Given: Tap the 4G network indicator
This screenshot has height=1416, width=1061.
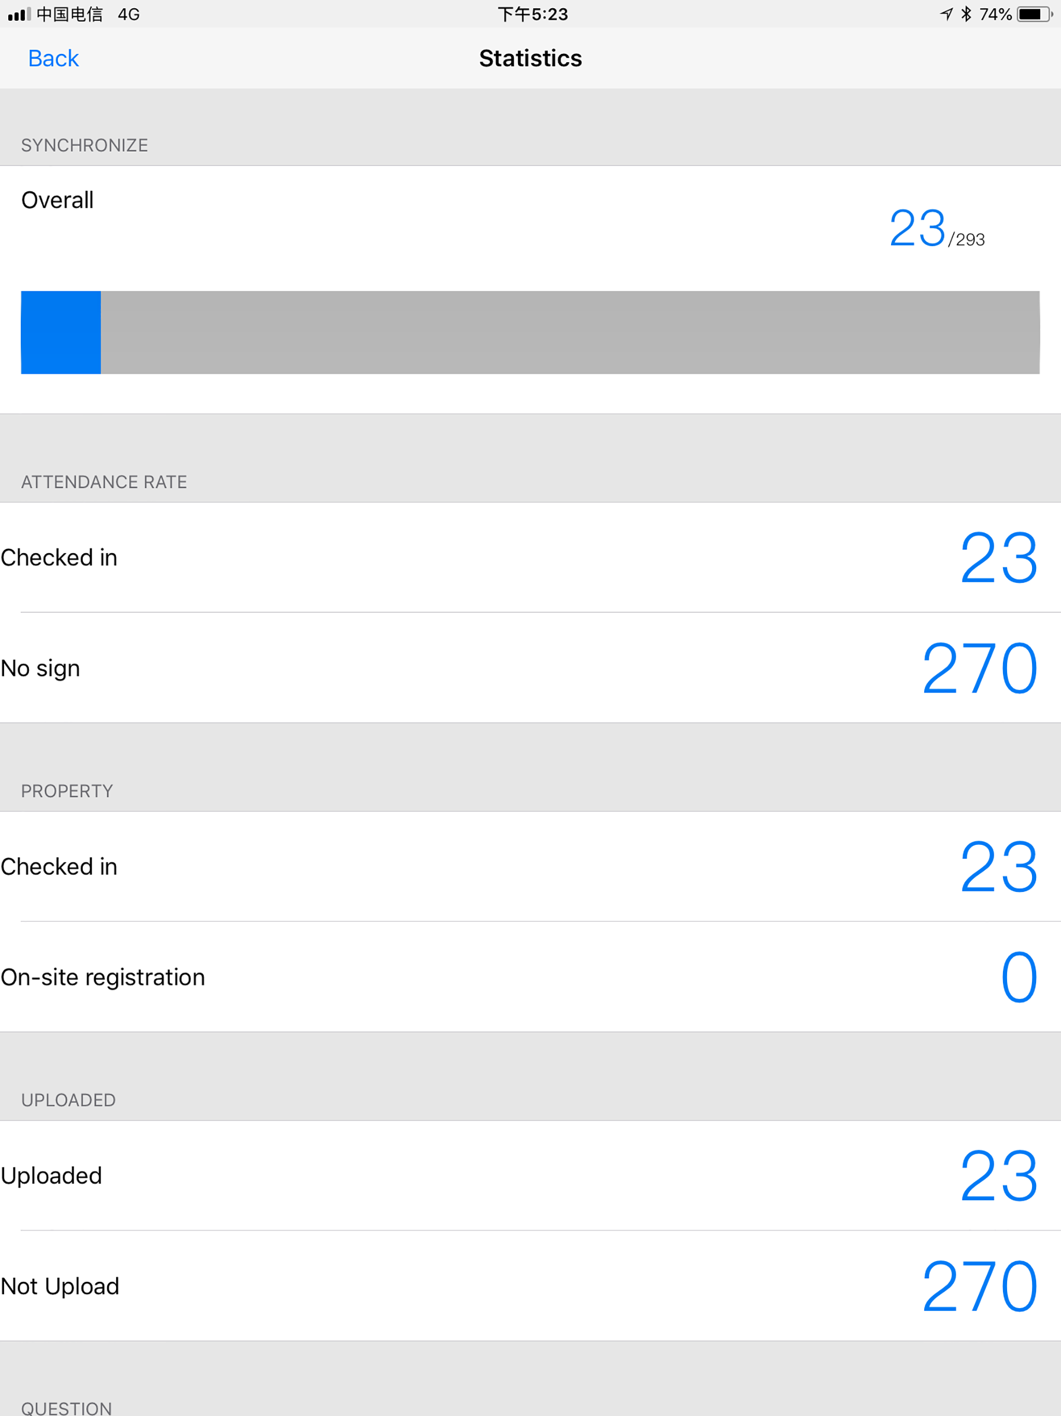Looking at the screenshot, I should tap(128, 14).
